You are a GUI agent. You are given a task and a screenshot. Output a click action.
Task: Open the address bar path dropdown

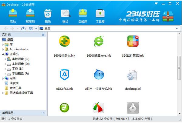(x=177, y=28)
